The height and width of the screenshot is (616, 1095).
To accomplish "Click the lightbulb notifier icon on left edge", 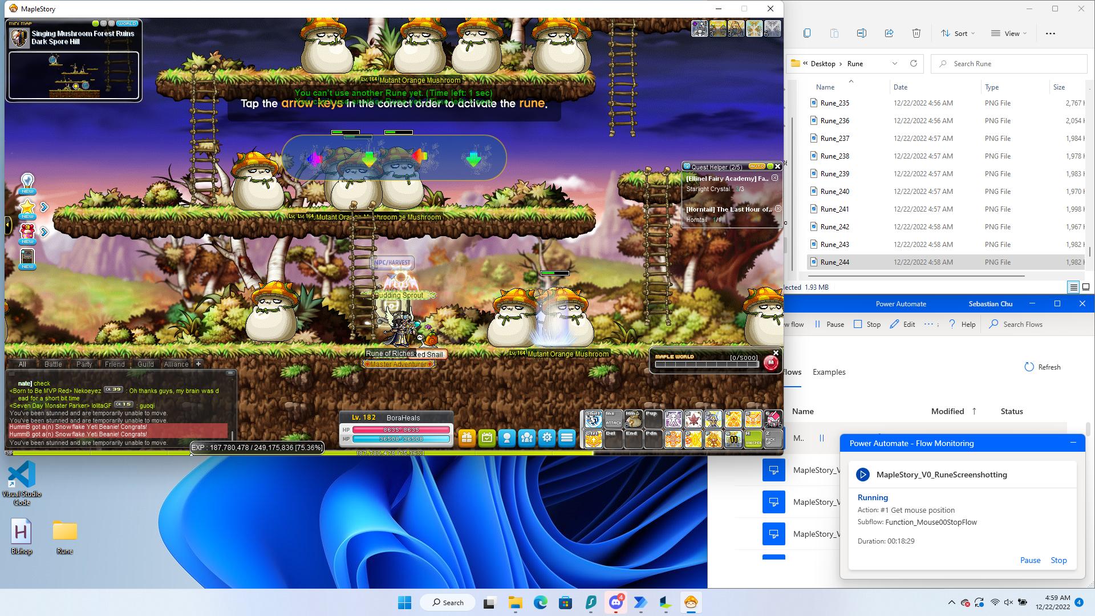I will point(27,184).
